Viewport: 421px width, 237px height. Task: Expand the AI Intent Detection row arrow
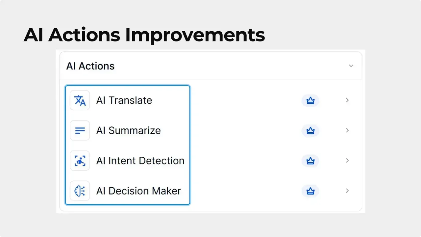click(x=347, y=161)
